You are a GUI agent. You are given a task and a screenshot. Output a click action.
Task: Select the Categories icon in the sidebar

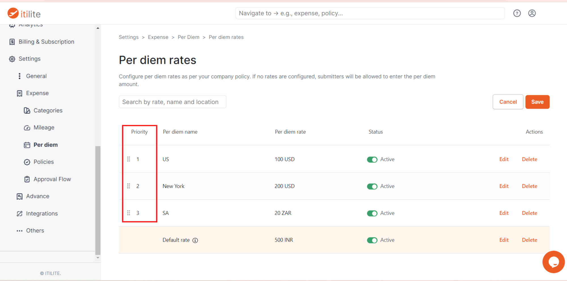[x=27, y=110]
